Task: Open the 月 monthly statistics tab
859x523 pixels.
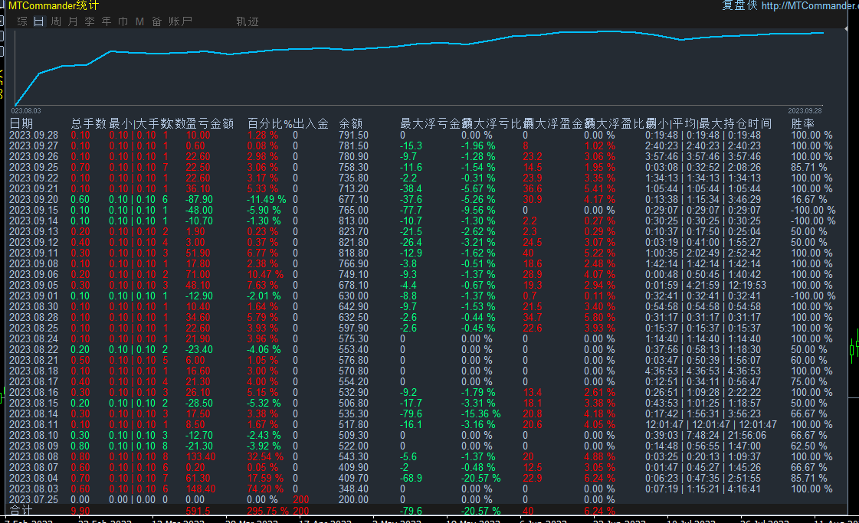Action: [x=73, y=21]
